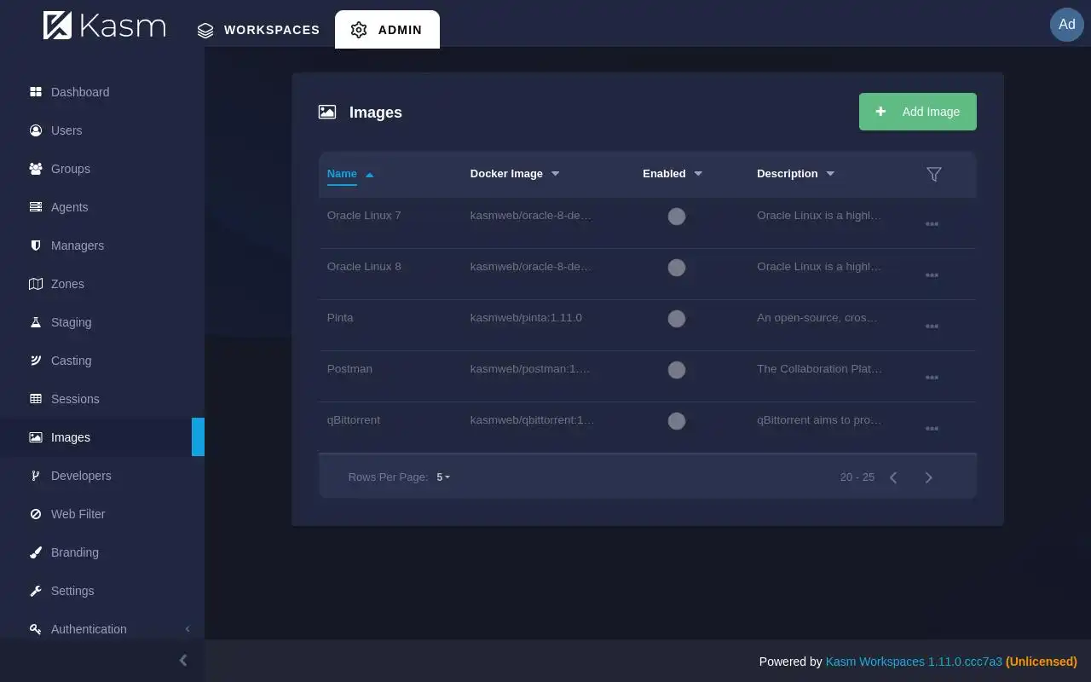Viewport: 1091px width, 682px height.
Task: Go to previous page of images
Action: [x=893, y=477]
